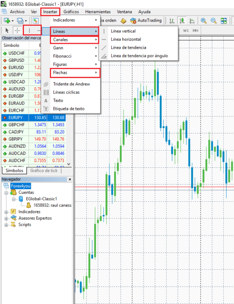
Task: Select Línea vertical from submenu
Action: pos(139,31)
